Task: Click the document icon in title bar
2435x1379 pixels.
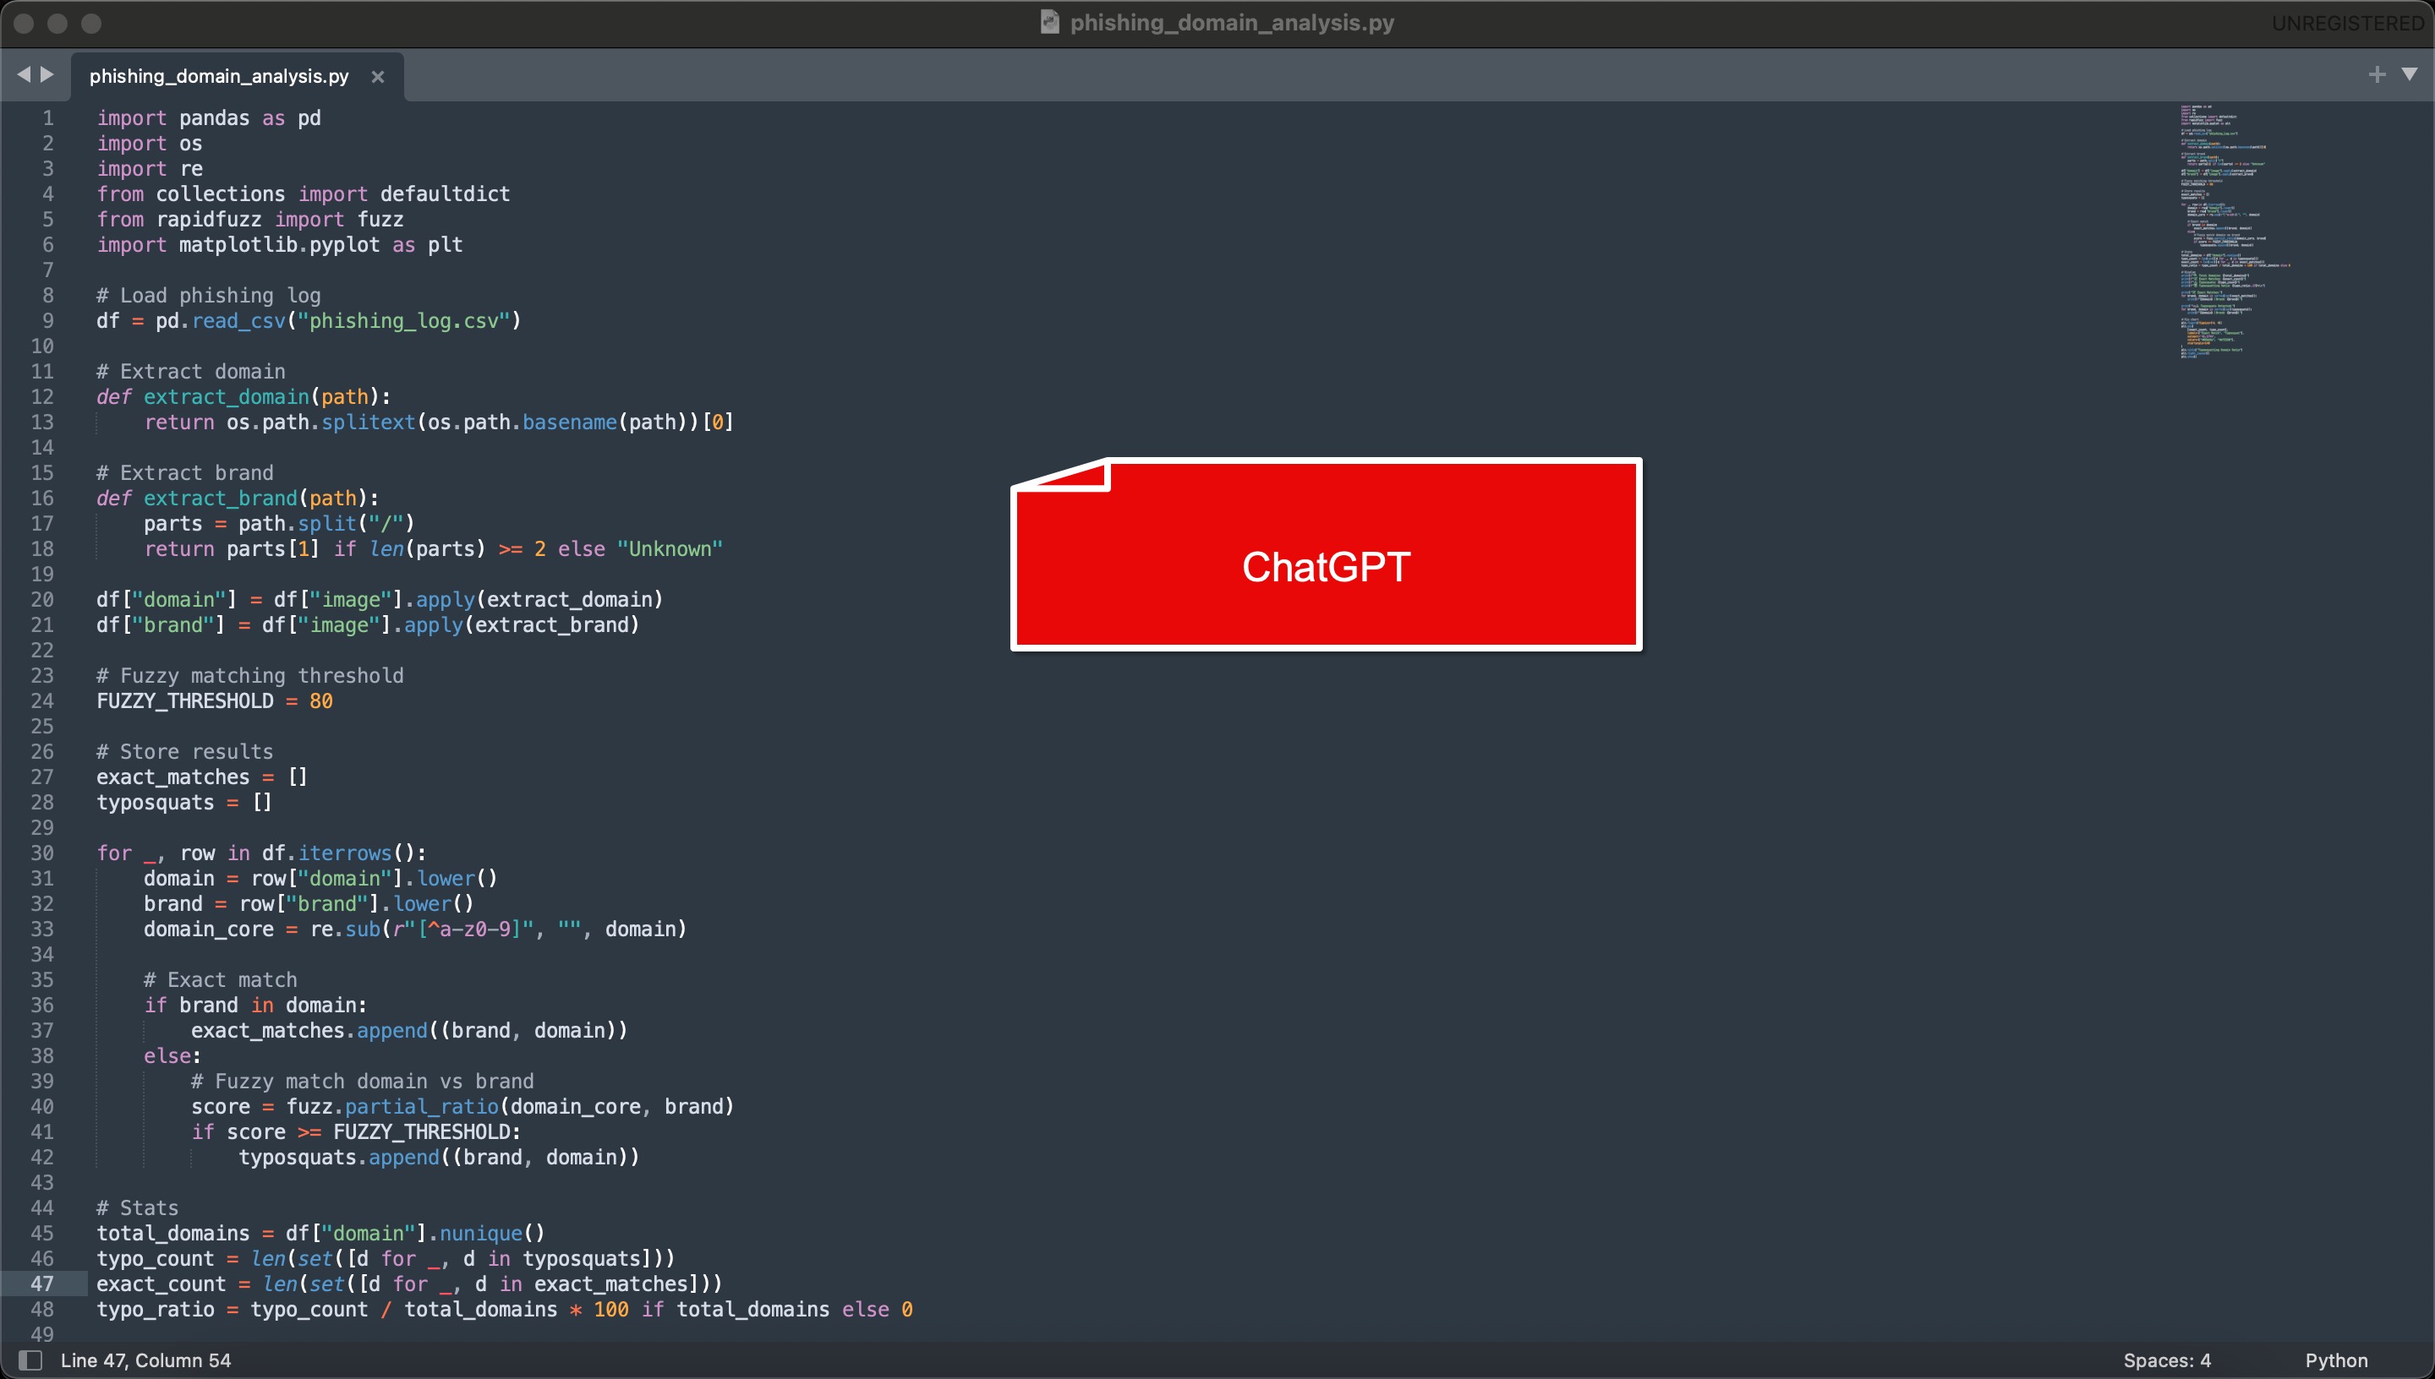Action: (1049, 22)
